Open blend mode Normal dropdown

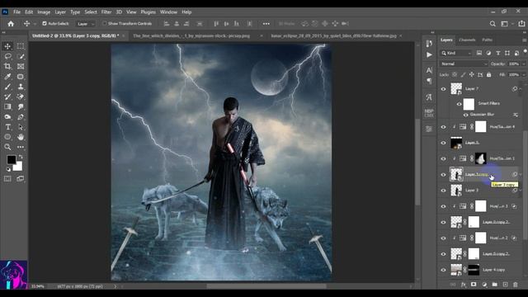coord(464,64)
